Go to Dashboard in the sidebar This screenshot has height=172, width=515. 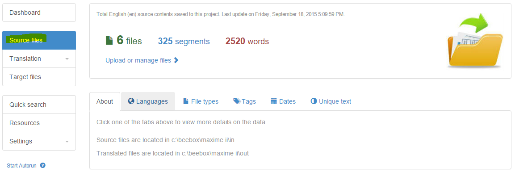pyautogui.click(x=39, y=13)
